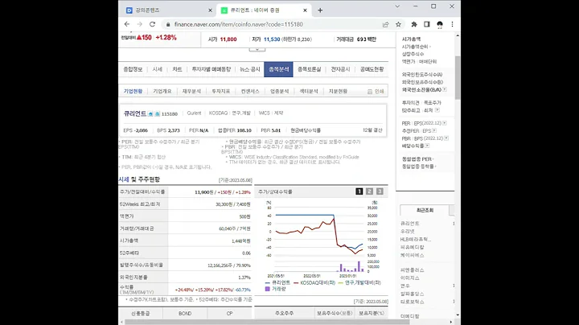Expand the price summary with the down arrow
Screen dimensions: 579x325
(257, 49)
